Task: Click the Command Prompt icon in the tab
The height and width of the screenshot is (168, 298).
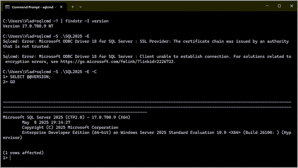Action: pyautogui.click(x=7, y=7)
